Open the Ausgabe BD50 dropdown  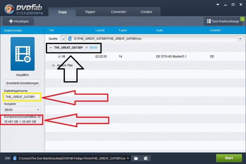coord(38,110)
